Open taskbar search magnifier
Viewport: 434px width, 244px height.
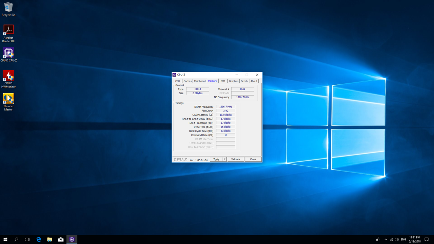tap(16, 240)
